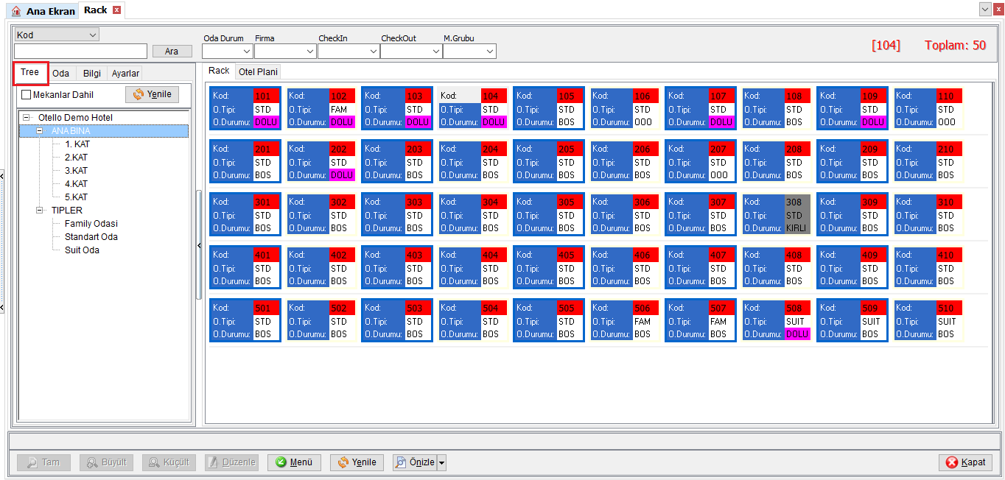Viewport: 1005px width, 480px height.
Task: Select 5.KAT in the tree
Action: point(76,197)
